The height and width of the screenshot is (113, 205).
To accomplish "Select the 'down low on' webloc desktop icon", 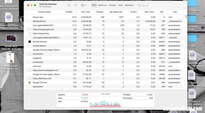I will tap(192, 55).
